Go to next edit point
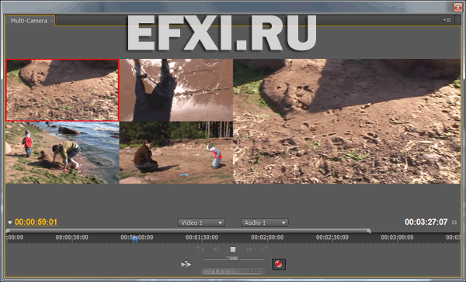Viewport: 466px width, 282px height. pyautogui.click(x=263, y=249)
